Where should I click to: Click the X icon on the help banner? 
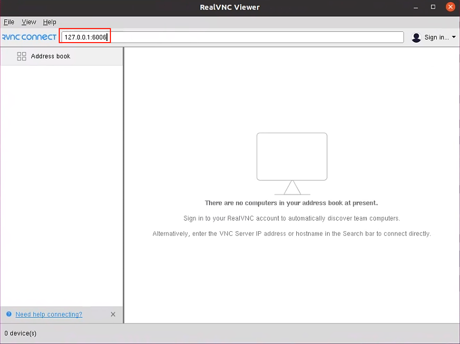pos(113,314)
